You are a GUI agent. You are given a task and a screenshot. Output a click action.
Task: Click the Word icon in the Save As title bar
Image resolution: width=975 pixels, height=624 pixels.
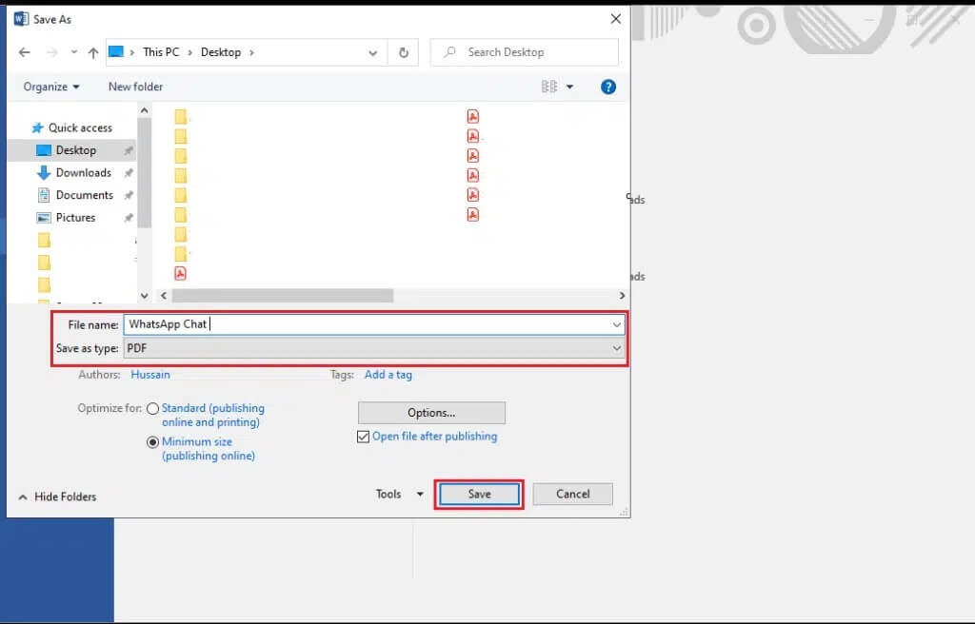pyautogui.click(x=21, y=19)
